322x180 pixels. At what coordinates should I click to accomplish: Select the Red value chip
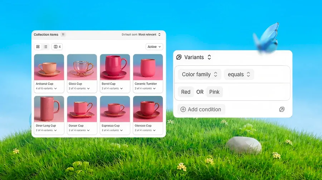(x=186, y=92)
